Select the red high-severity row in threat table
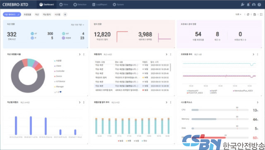 point(132,90)
